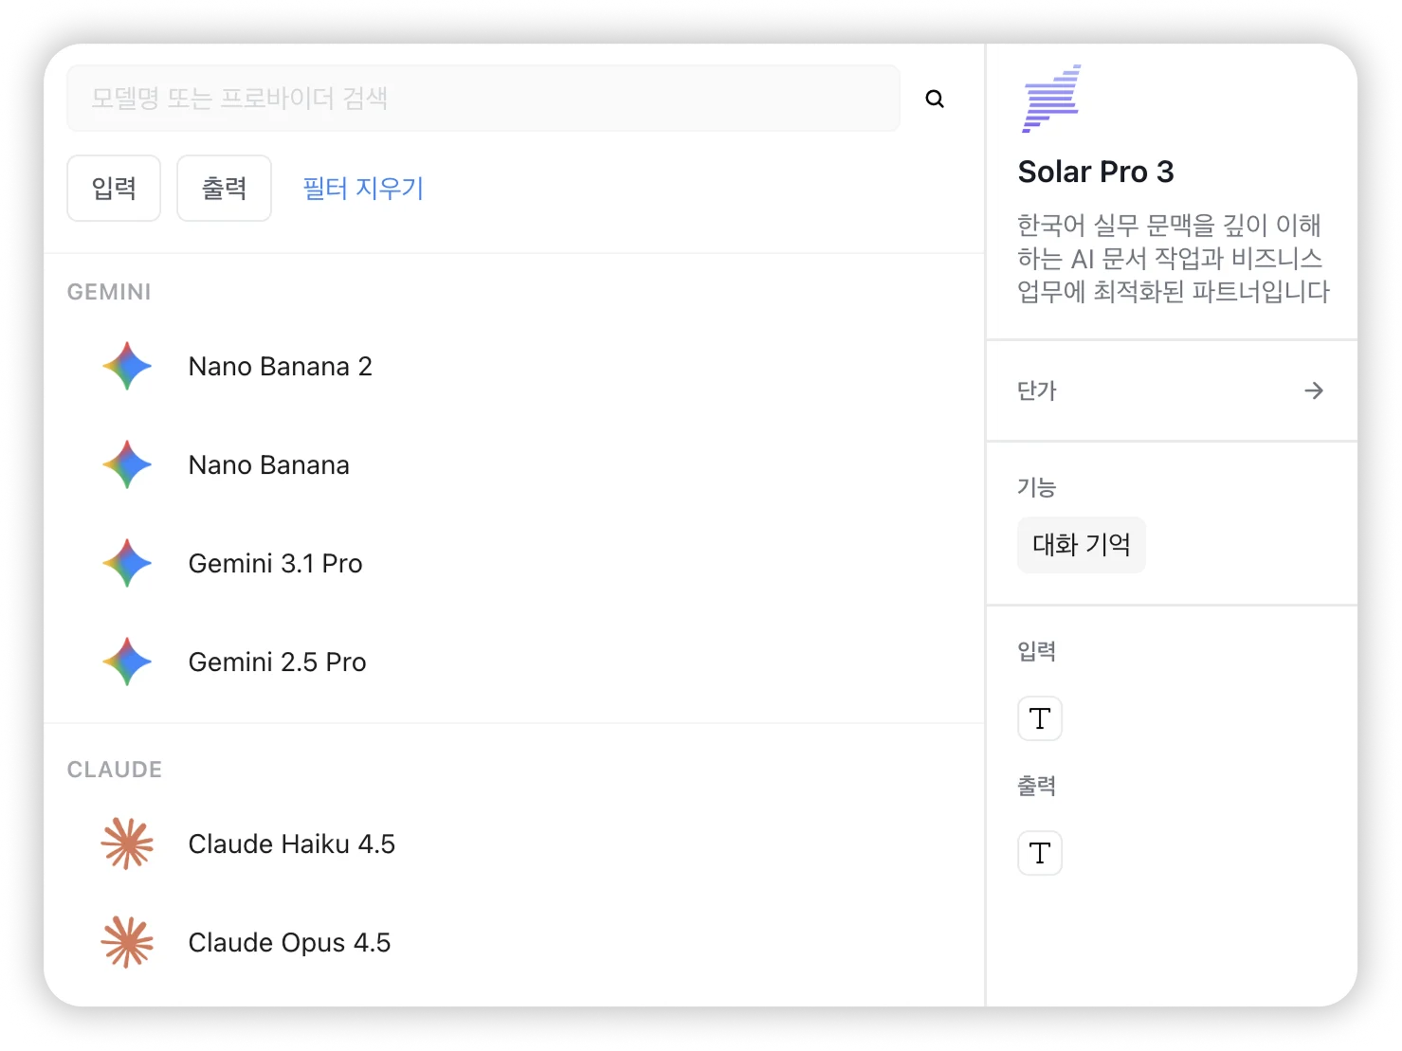
Task: Toggle the 출력 filter button
Action: [225, 189]
